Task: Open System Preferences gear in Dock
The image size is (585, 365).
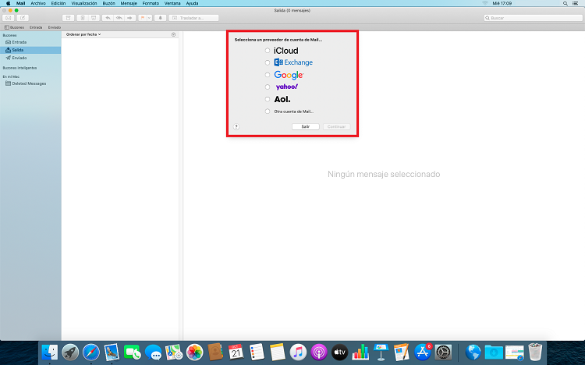Action: coord(443,352)
